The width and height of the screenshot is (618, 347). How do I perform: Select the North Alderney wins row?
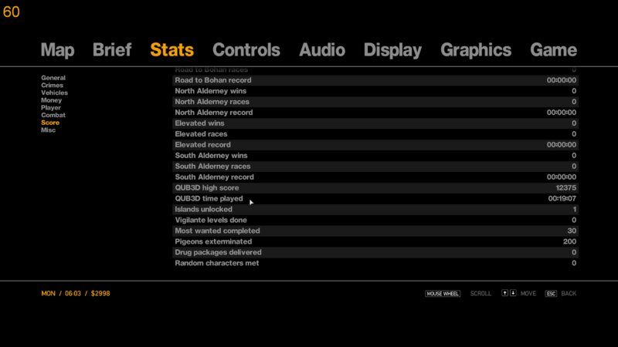click(375, 91)
